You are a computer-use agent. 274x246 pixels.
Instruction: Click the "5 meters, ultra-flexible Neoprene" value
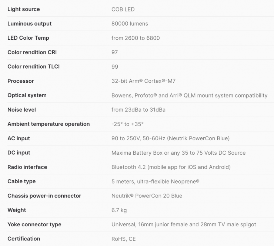click(x=156, y=181)
